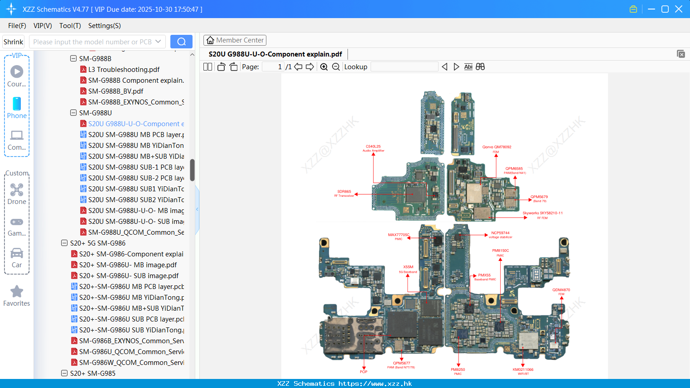
Task: Open S20U SM-G988U MB PCB layer file
Action: coord(136,134)
